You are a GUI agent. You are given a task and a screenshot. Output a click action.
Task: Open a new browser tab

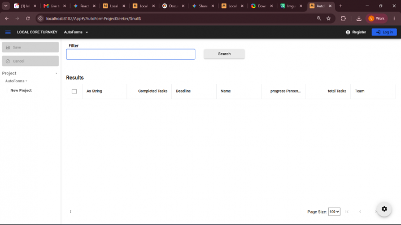point(341,6)
